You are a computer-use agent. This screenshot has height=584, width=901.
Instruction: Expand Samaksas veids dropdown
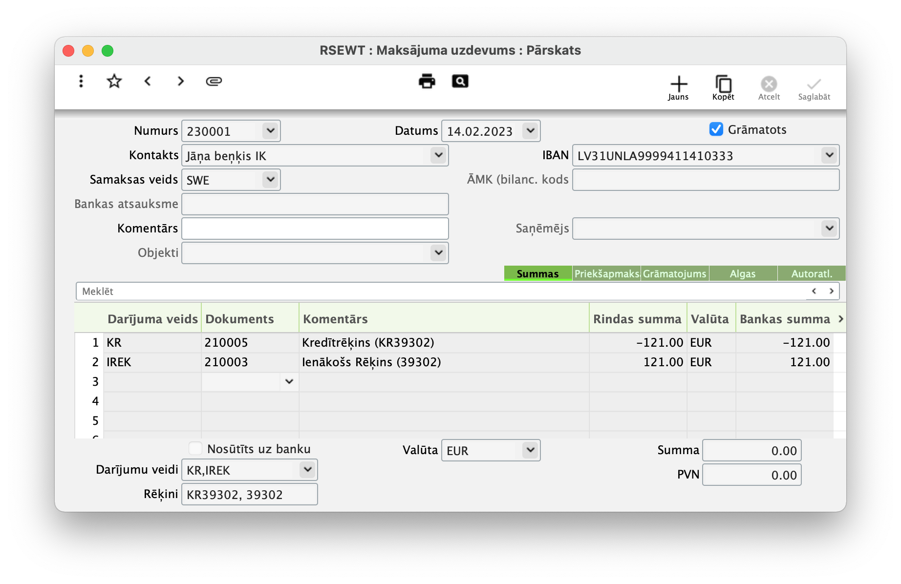270,180
